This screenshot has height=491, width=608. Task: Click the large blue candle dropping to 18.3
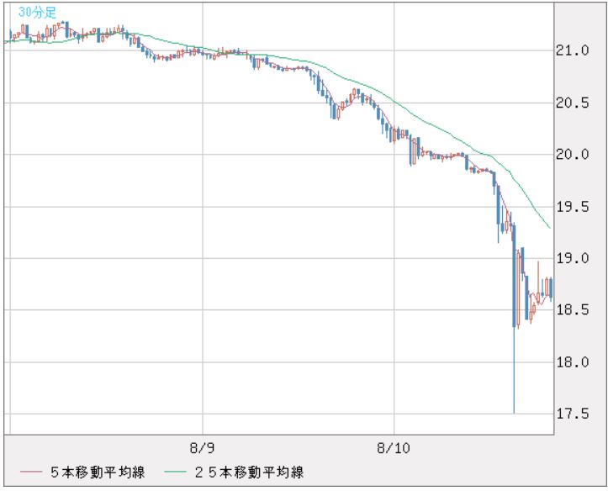pos(514,286)
